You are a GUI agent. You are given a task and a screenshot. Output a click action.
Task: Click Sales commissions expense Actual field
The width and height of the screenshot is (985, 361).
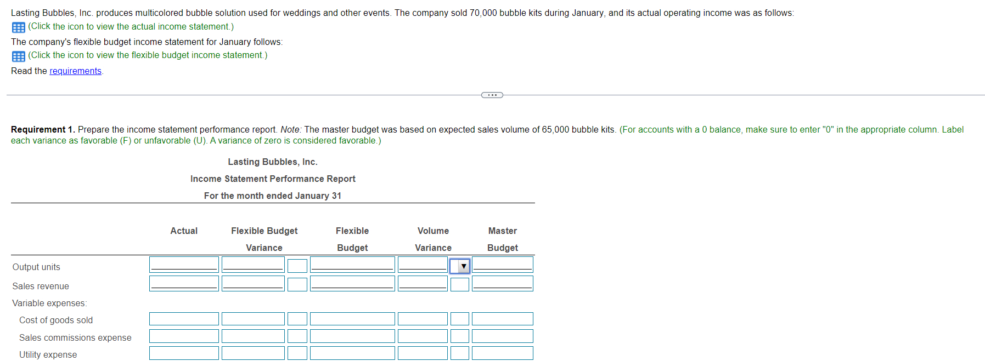pos(184,336)
